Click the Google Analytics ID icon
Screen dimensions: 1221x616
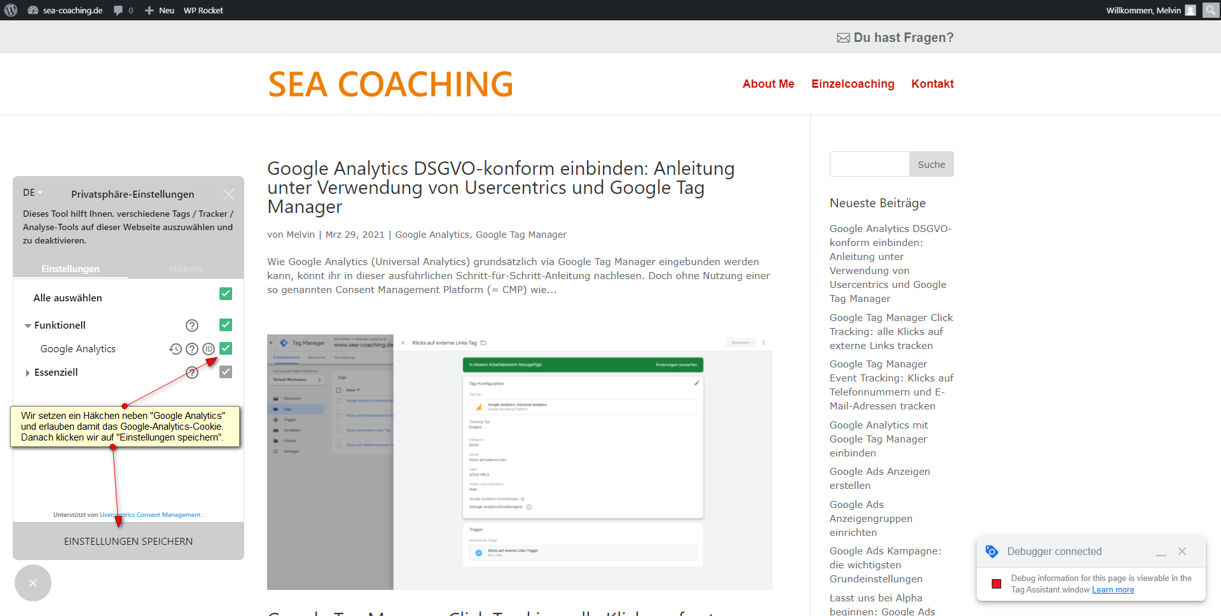tap(209, 349)
